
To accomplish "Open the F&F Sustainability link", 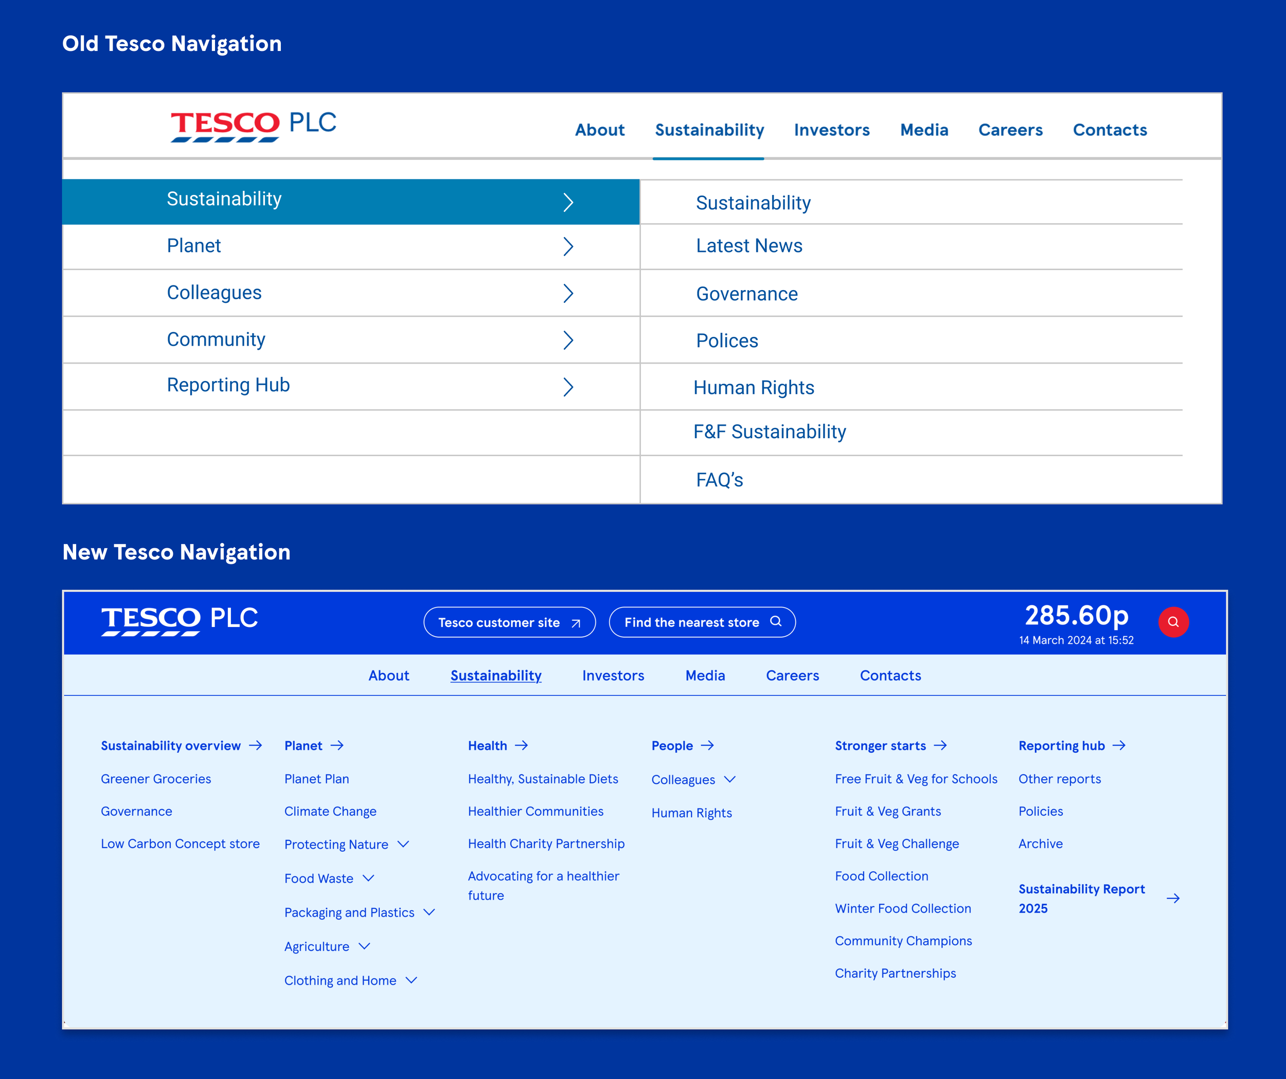I will pyautogui.click(x=770, y=431).
